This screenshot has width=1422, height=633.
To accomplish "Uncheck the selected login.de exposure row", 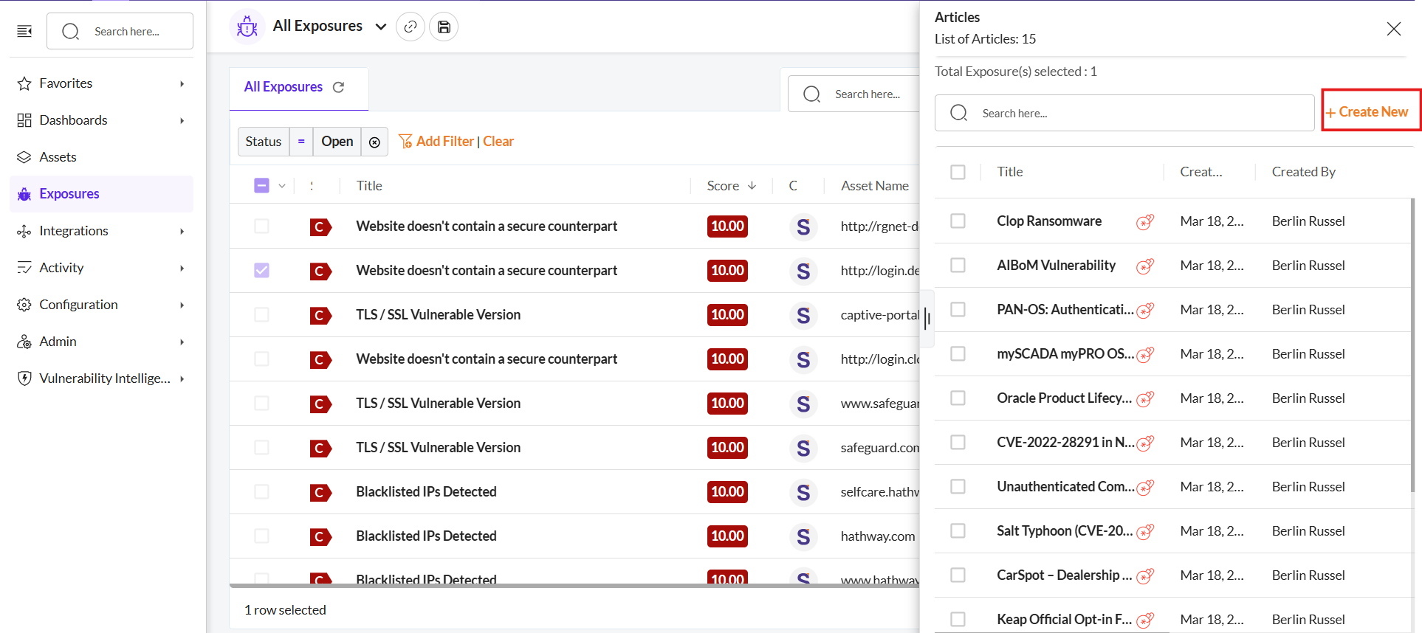I will 261,271.
